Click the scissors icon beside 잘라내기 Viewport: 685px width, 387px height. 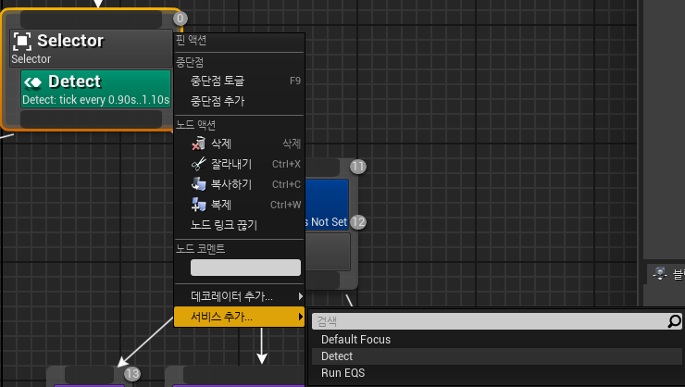(199, 164)
